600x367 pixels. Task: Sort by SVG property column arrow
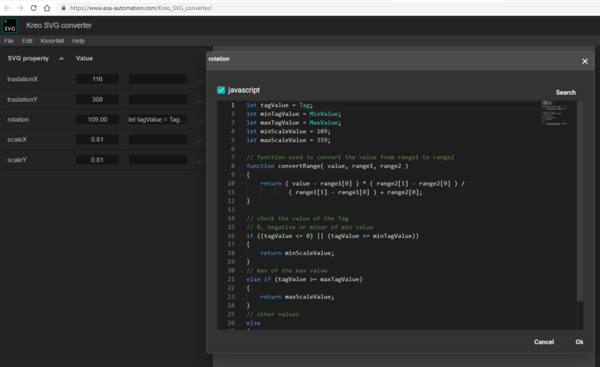(x=62, y=59)
